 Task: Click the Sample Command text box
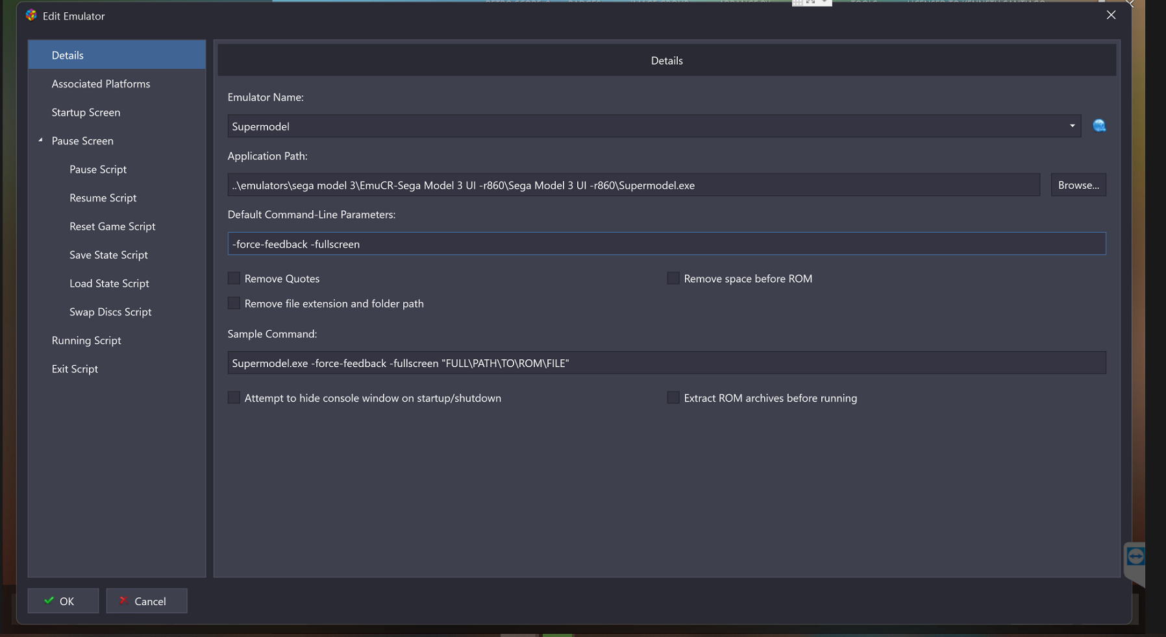(667, 363)
